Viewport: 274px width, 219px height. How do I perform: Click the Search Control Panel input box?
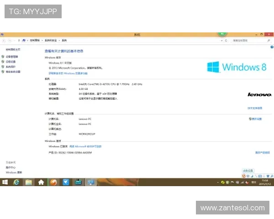[249, 41]
